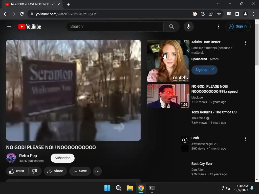Image resolution: width=259 pixels, height=194 pixels.
Task: View site information lock icon
Action: coord(32,14)
